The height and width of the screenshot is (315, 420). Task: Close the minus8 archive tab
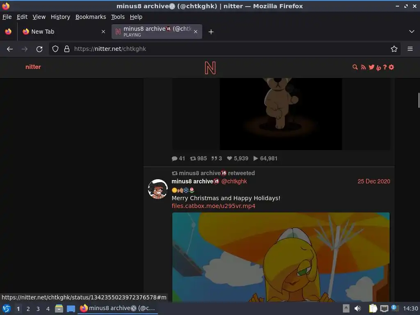(x=196, y=32)
